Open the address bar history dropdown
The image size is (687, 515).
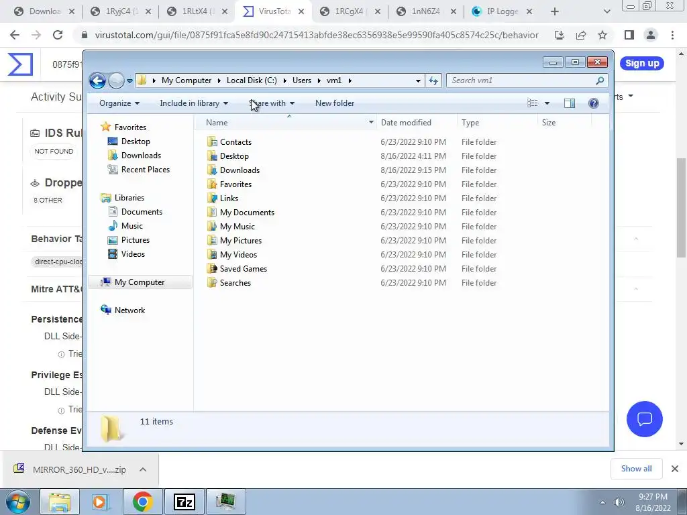[x=418, y=80]
